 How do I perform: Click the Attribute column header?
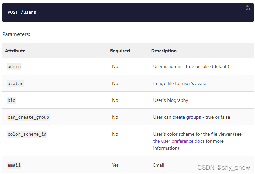pos(15,51)
